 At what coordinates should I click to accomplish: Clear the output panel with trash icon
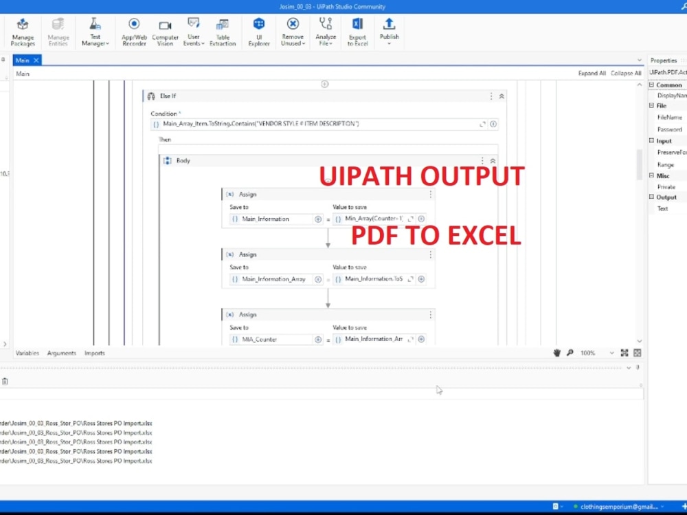click(5, 382)
